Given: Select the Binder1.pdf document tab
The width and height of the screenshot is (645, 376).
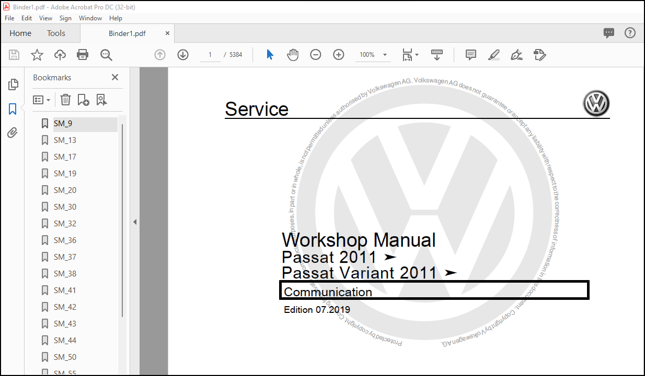Looking at the screenshot, I should coord(127,33).
